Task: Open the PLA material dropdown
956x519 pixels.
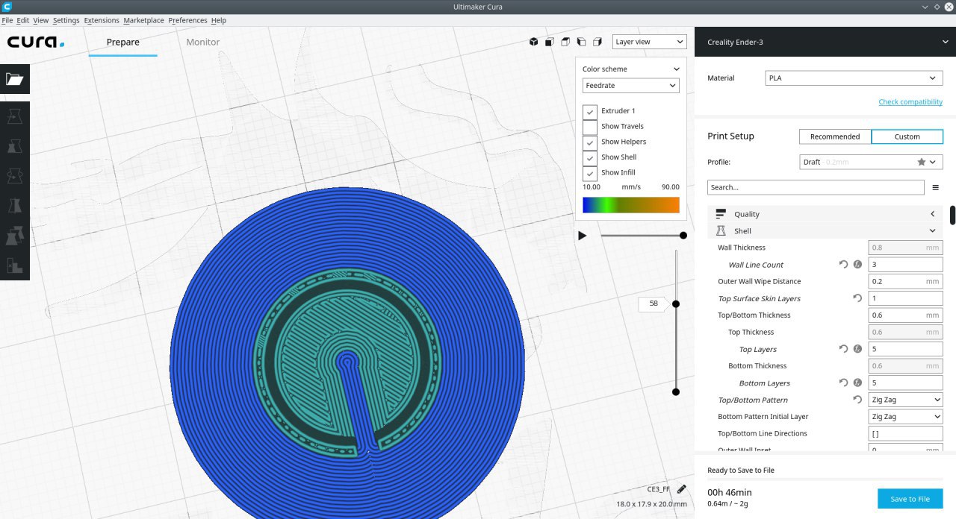Action: pos(854,78)
